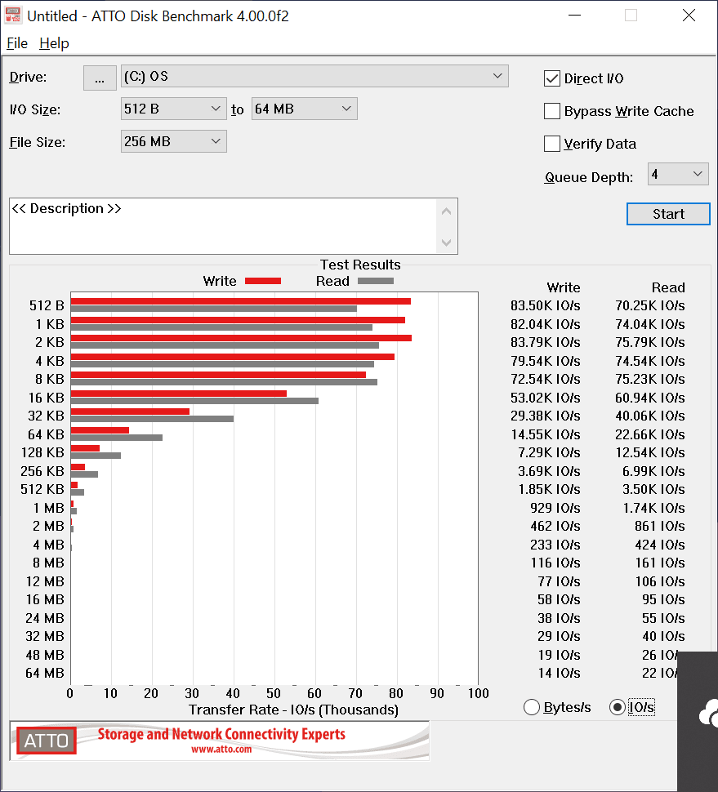The width and height of the screenshot is (718, 792).
Task: Click the 4 MB write value 233 IO/s
Action: click(x=555, y=545)
